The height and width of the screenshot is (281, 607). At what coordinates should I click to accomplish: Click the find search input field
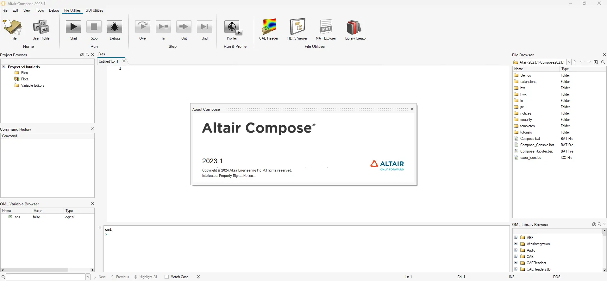coord(46,277)
